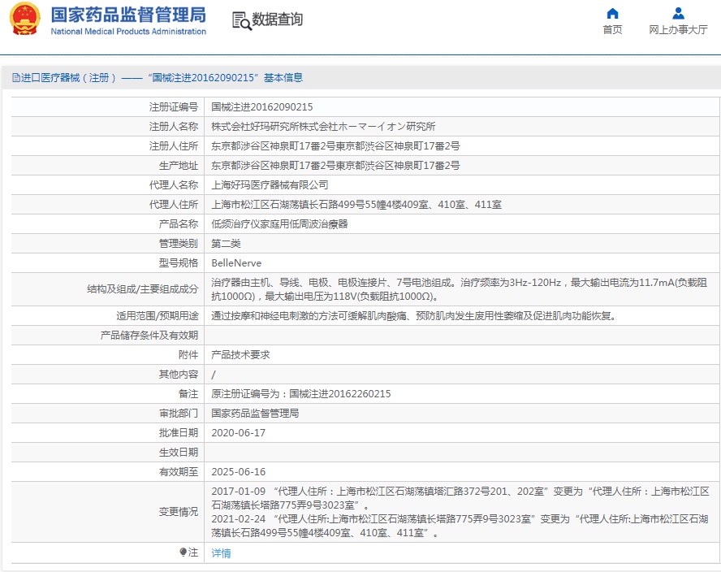The width and height of the screenshot is (721, 572).
Task: Click the user icon above 网上办事大厅
Action: [x=678, y=13]
